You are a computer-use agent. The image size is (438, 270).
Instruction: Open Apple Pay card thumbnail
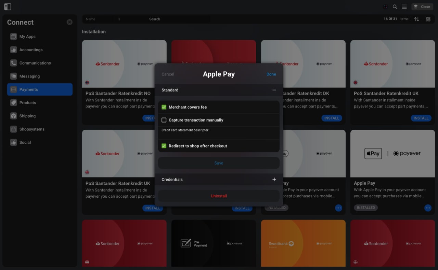(392, 154)
